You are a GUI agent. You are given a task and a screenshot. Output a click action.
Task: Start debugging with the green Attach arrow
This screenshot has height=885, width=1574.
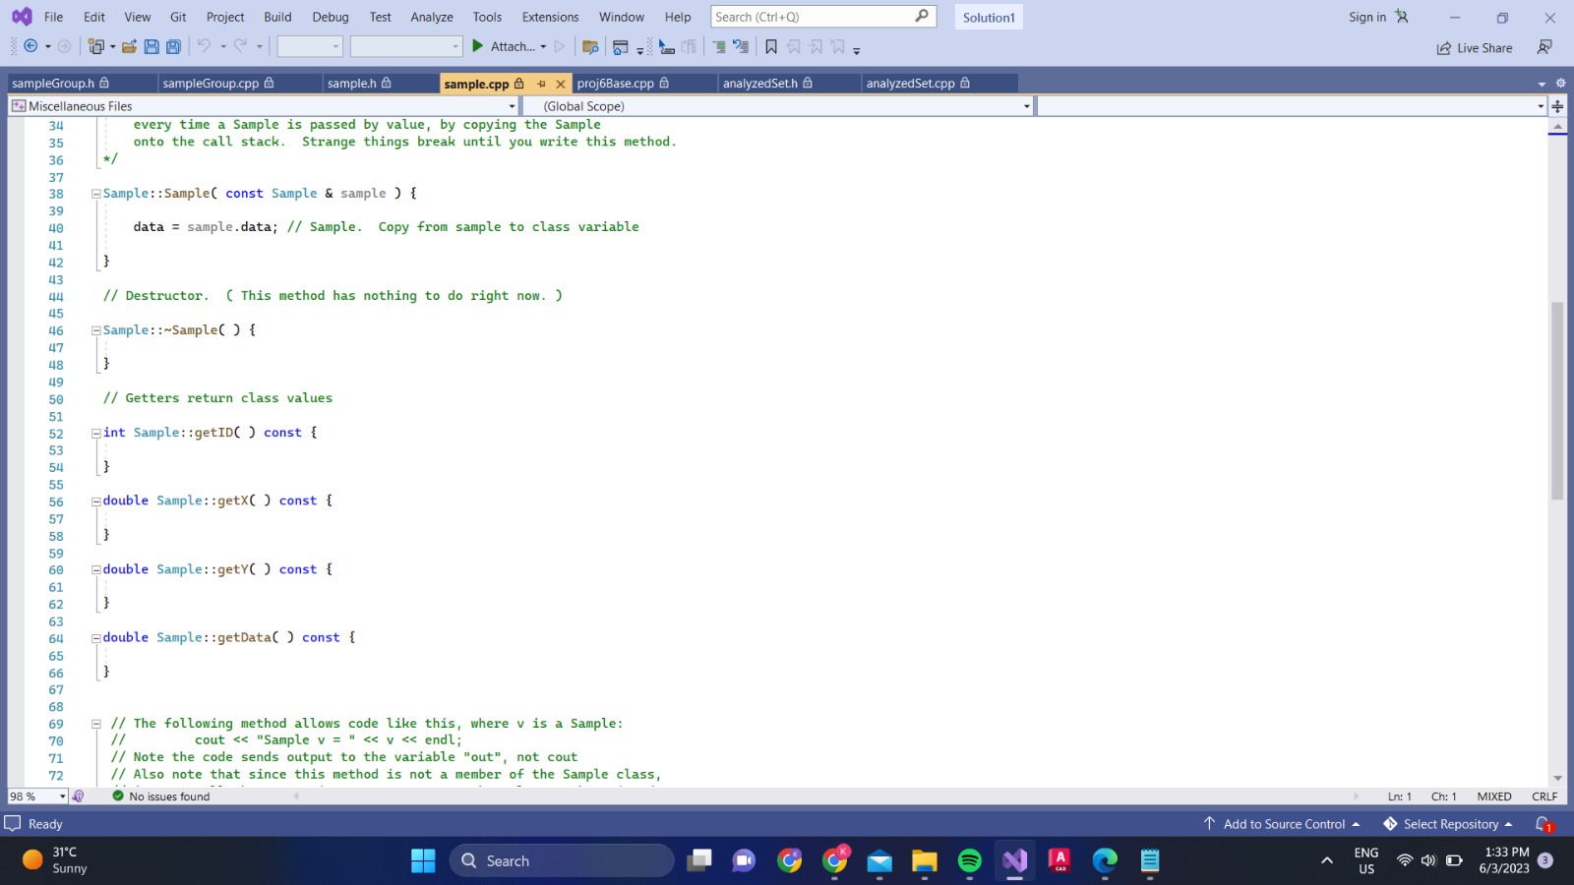[x=477, y=45]
